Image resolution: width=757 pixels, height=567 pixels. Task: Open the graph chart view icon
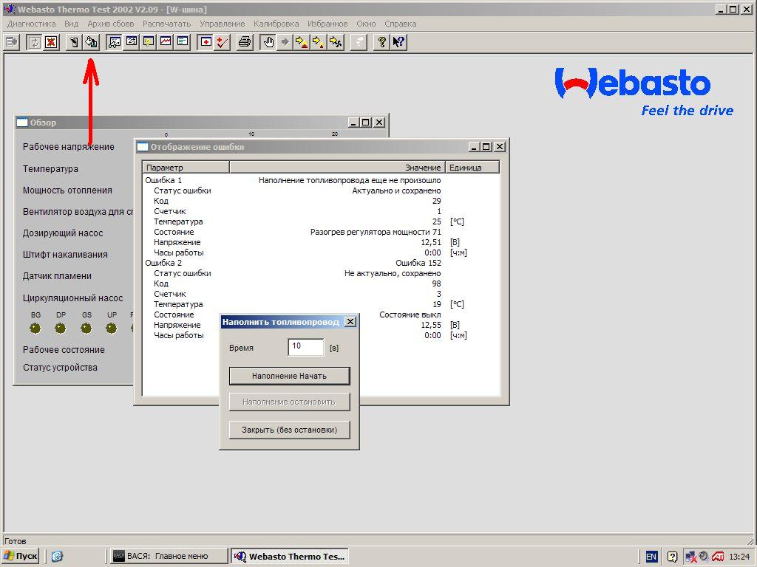165,42
